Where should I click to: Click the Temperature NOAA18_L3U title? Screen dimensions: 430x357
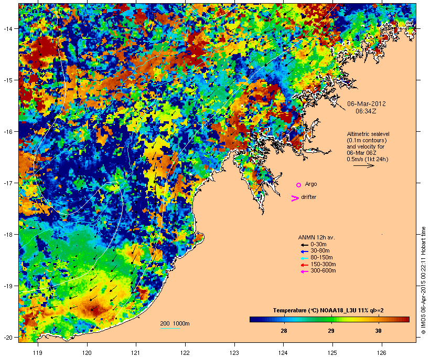coord(328,310)
